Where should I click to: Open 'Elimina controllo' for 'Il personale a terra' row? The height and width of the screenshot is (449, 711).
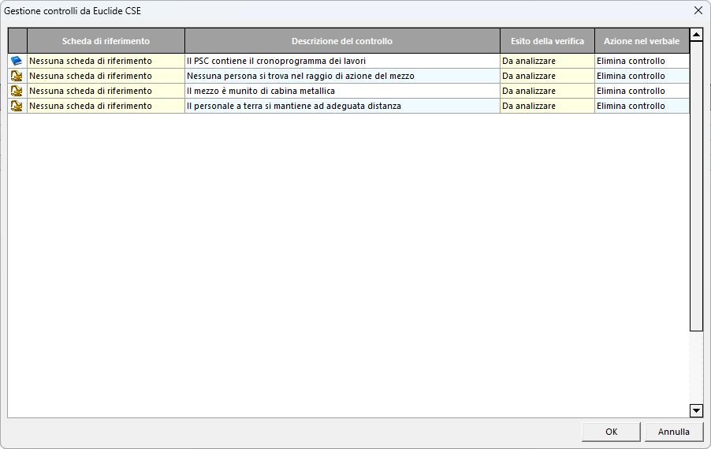tap(641, 106)
